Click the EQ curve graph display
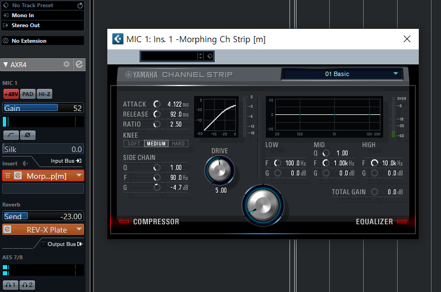The height and width of the screenshot is (292, 441). [324, 117]
